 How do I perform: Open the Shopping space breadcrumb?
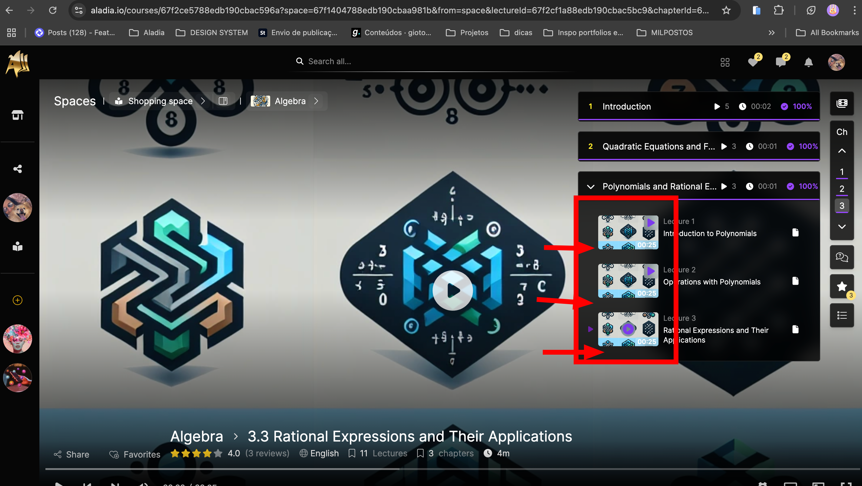tap(154, 101)
